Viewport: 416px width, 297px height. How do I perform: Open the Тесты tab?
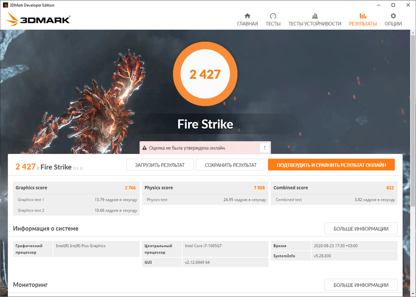273,20
